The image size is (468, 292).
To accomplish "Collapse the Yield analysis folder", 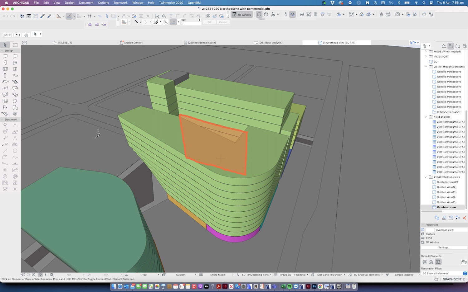I will (426, 117).
